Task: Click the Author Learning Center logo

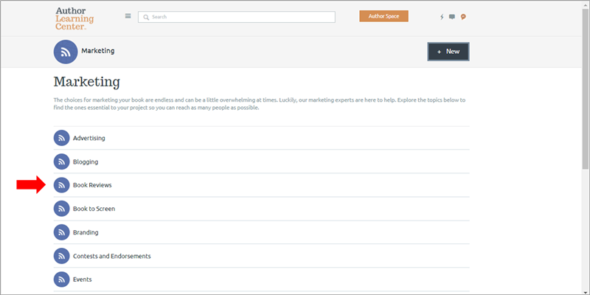Action: [74, 18]
